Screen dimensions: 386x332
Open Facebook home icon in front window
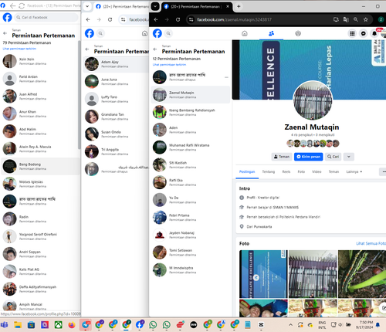point(245,33)
